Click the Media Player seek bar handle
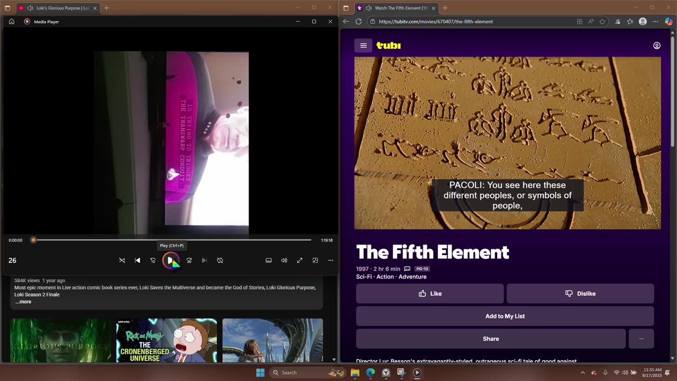Screen dimensions: 677x381 (33, 240)
